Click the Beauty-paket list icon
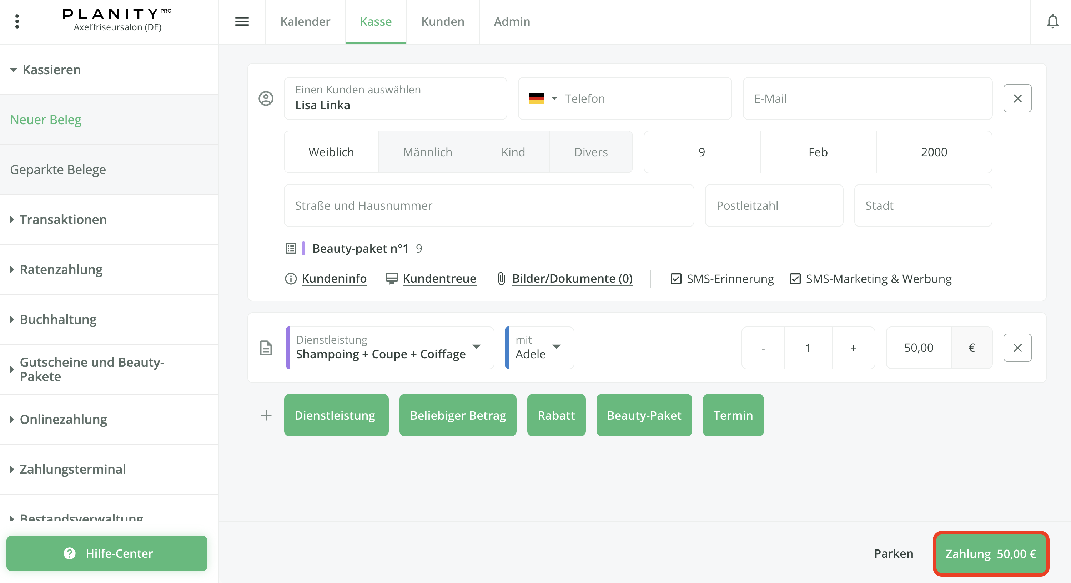1071x583 pixels. tap(291, 248)
